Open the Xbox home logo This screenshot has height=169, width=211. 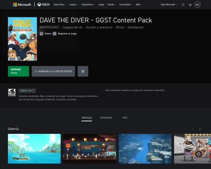coord(44,4)
